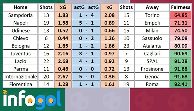Select the Fiorentina home team cell
Image resolution: width=194 pixels, height=111 pixels.
[20, 84]
